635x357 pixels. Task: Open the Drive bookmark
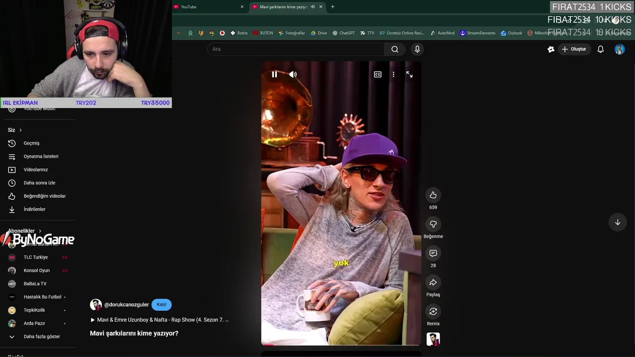318,33
